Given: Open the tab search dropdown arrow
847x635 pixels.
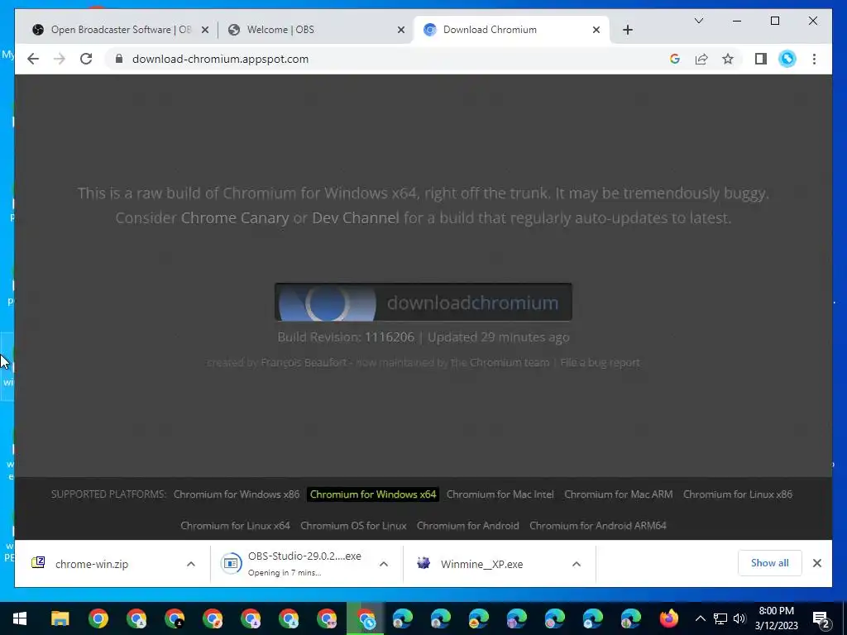Looking at the screenshot, I should 698,21.
